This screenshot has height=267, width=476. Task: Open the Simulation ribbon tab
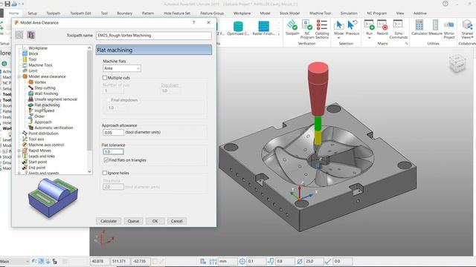click(x=349, y=13)
